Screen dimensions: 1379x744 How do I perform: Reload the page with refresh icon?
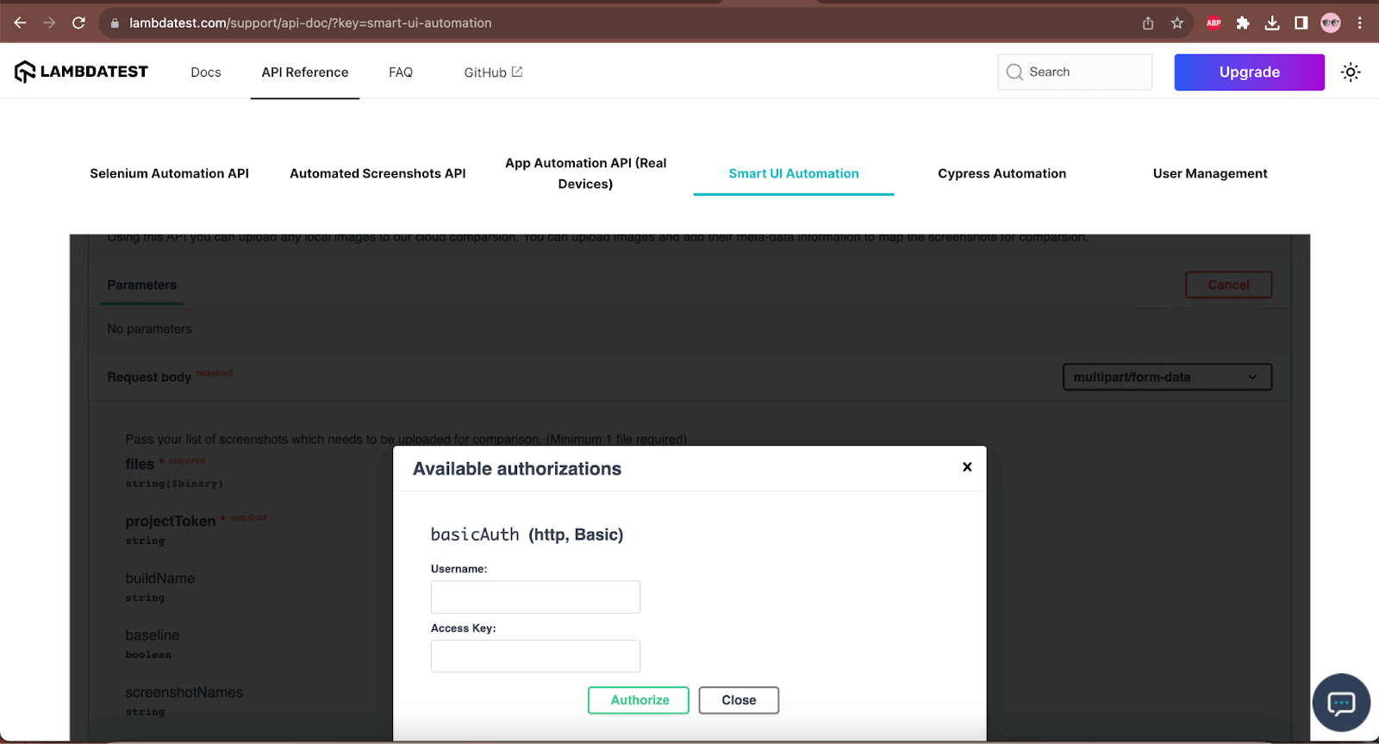click(78, 23)
